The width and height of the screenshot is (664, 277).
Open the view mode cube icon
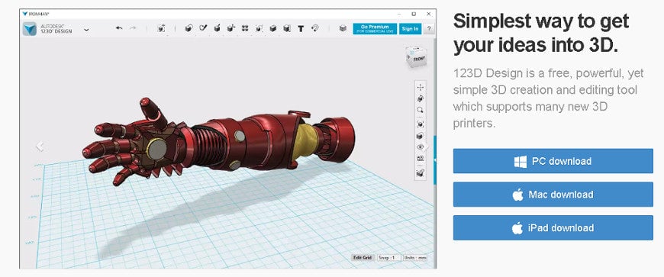(x=420, y=136)
